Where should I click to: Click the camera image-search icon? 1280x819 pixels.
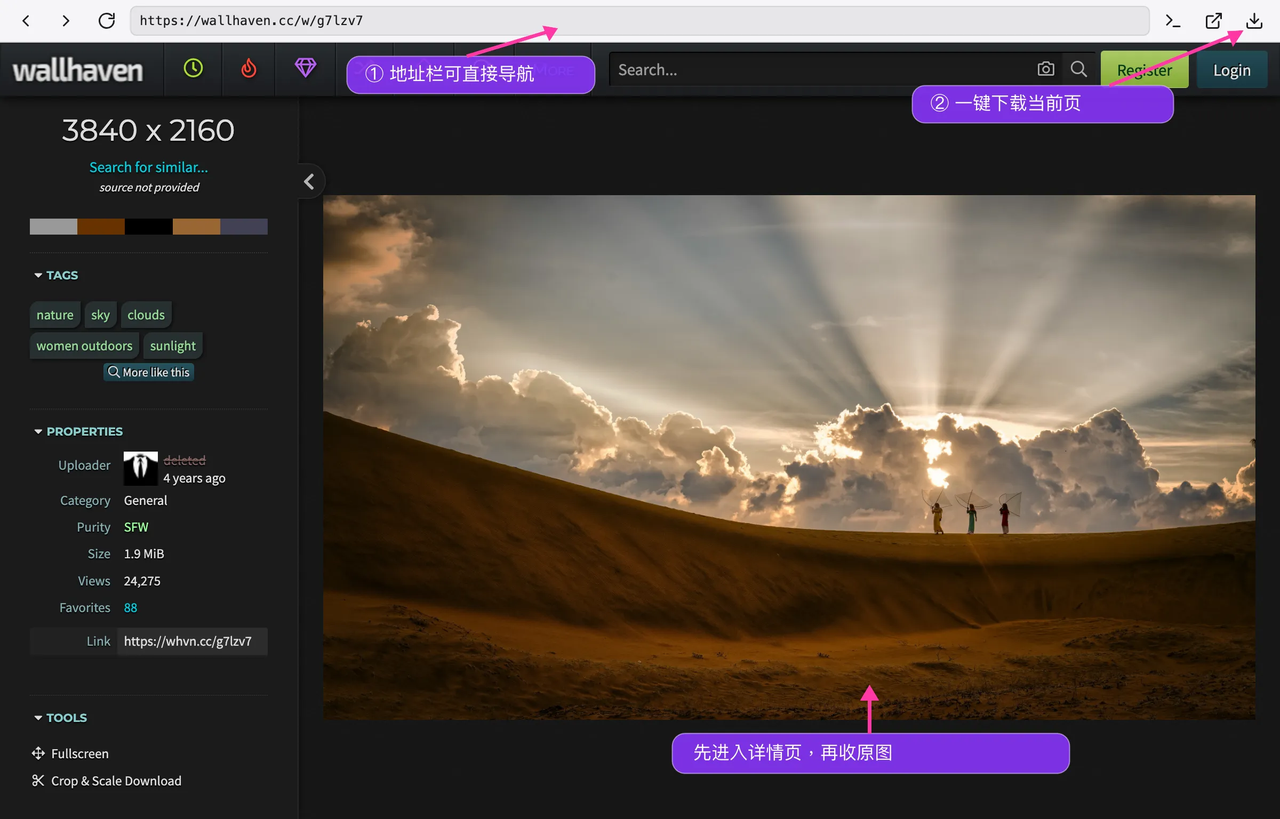[x=1045, y=69]
